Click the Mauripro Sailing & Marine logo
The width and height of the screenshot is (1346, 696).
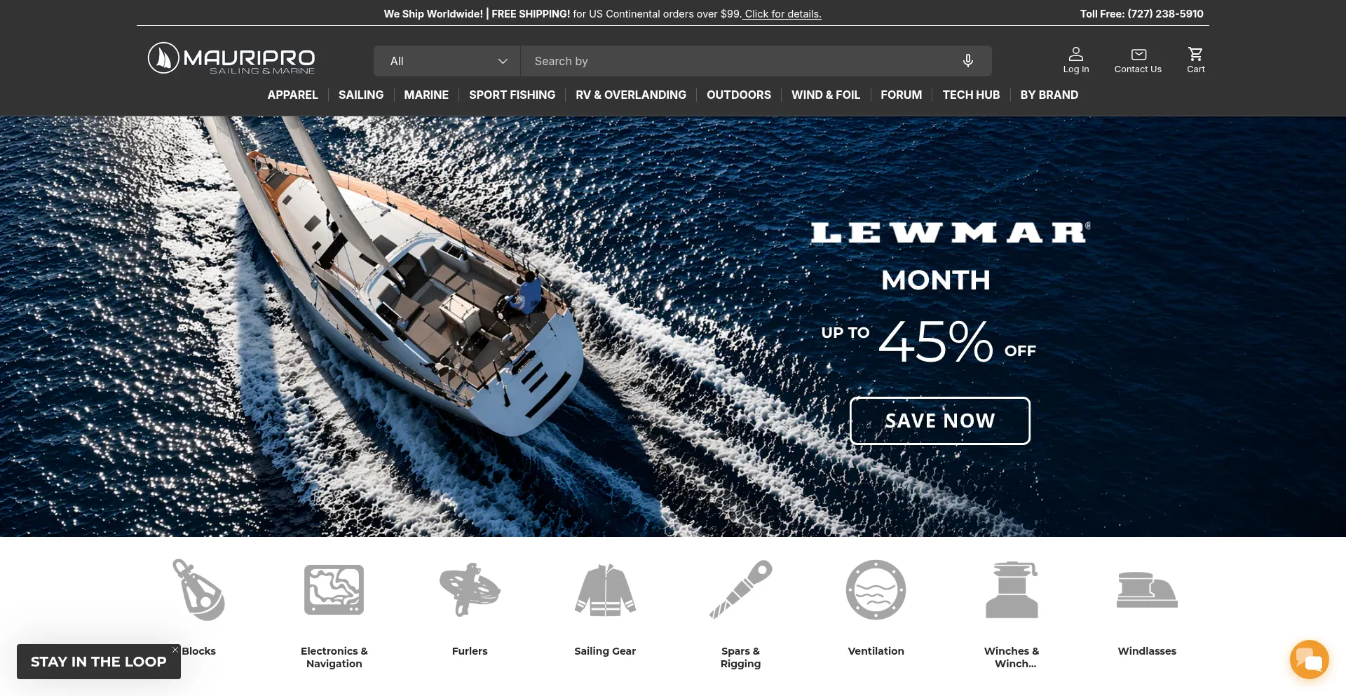click(231, 58)
